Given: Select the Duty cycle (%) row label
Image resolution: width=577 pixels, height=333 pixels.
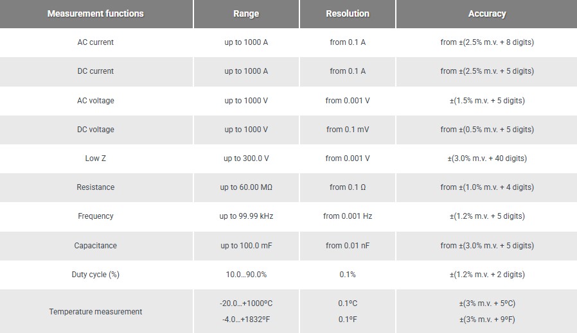Looking at the screenshot, I should point(96,275).
